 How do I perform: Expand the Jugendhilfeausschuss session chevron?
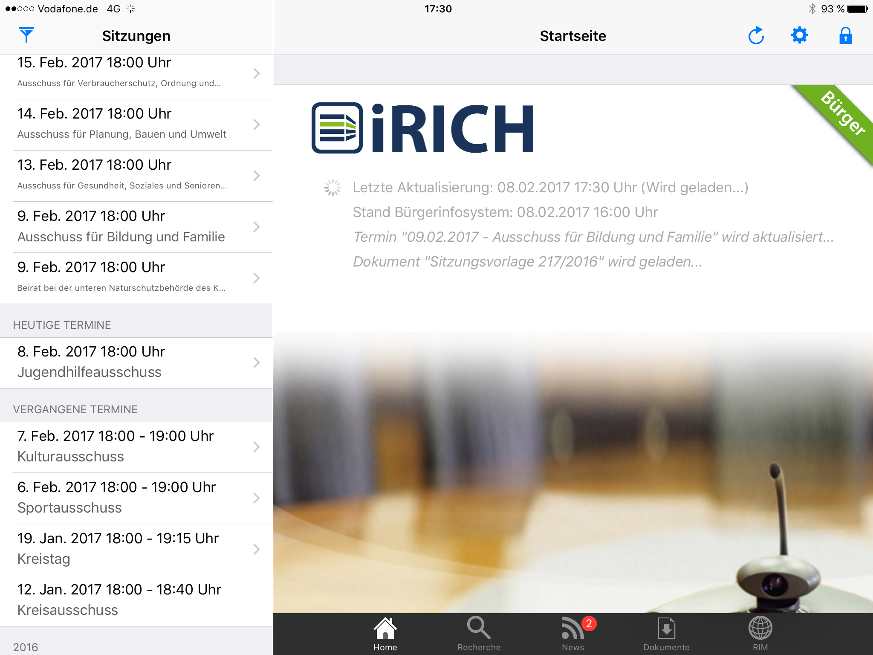256,362
